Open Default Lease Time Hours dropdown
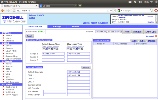 [x=50, y=49]
